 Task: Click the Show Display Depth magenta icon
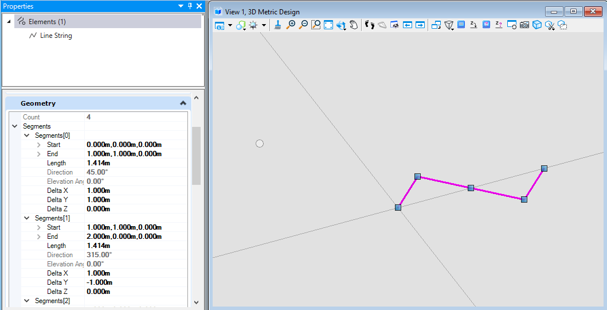coord(487,25)
